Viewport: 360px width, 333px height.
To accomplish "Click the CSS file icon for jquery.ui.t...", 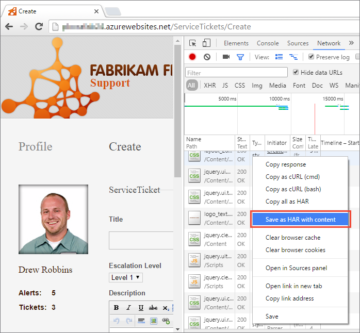I will click(x=194, y=197).
